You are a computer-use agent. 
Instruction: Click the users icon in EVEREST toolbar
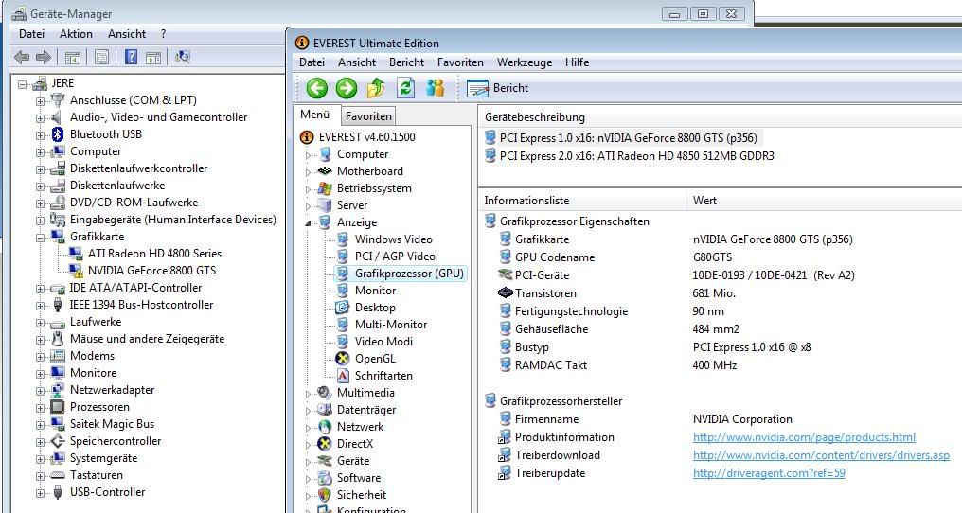point(435,88)
